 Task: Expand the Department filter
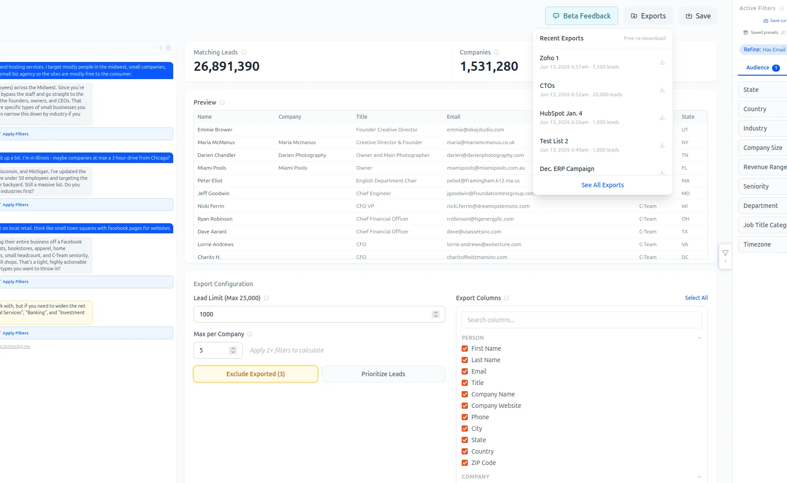762,206
